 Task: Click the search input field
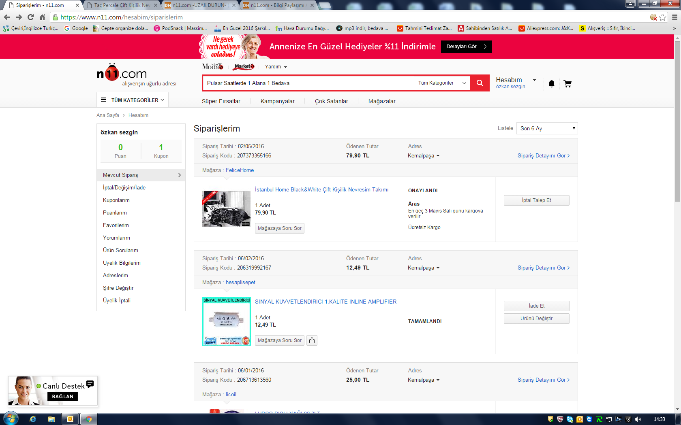308,83
